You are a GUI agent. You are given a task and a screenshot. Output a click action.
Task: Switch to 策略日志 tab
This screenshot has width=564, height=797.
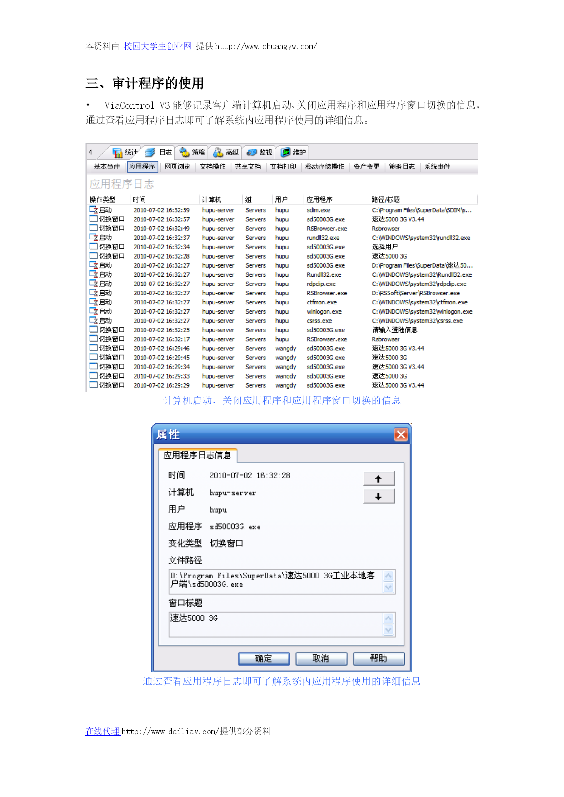click(402, 167)
